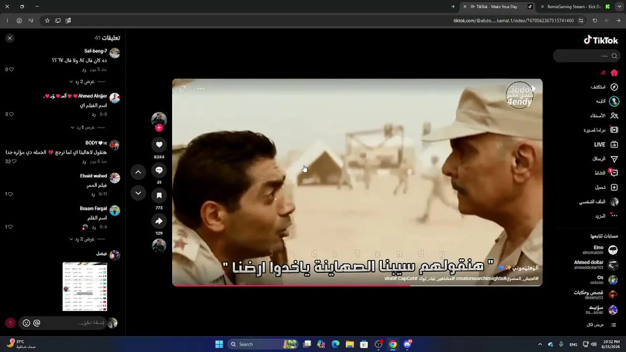This screenshot has width=626, height=352.
Task: Open Saf-beng-7's profile picture
Action: pyautogui.click(x=114, y=53)
